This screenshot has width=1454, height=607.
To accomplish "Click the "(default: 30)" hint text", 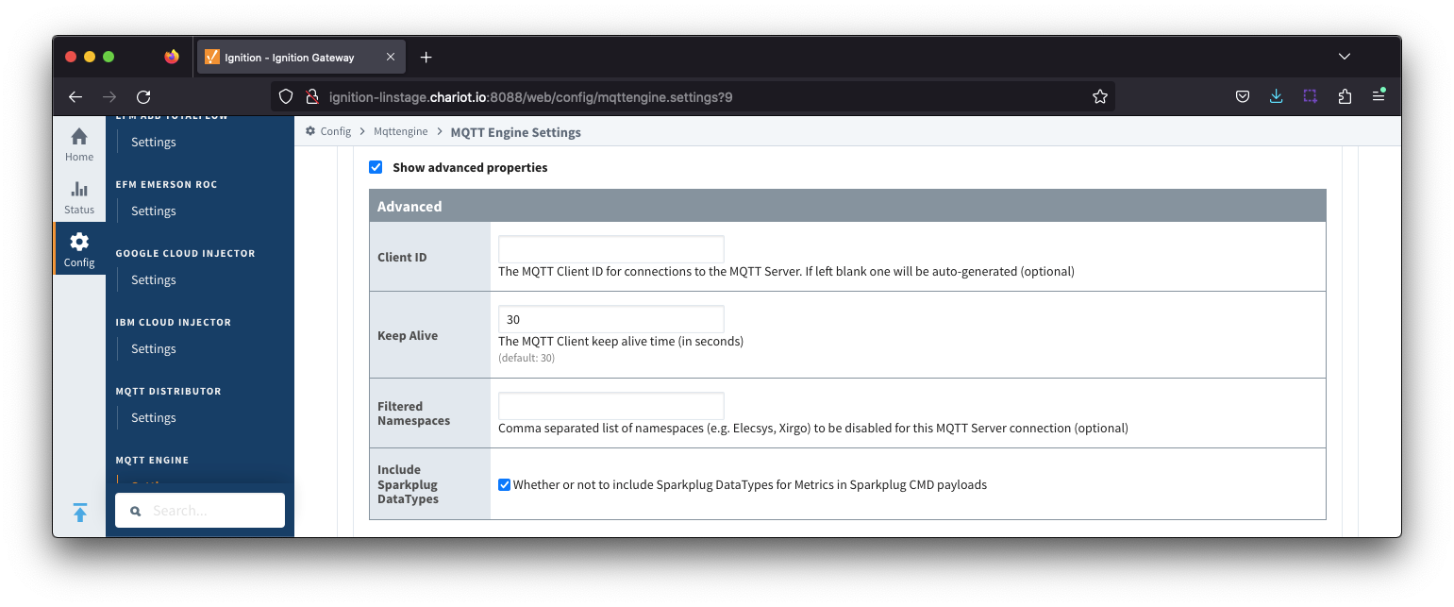I will pos(526,359).
